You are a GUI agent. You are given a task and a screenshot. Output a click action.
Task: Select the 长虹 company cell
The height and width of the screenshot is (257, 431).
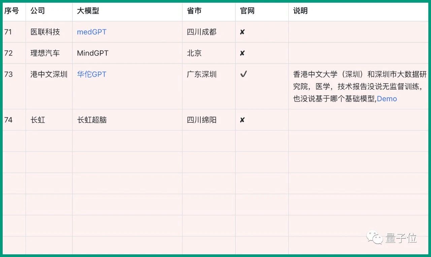coord(49,120)
